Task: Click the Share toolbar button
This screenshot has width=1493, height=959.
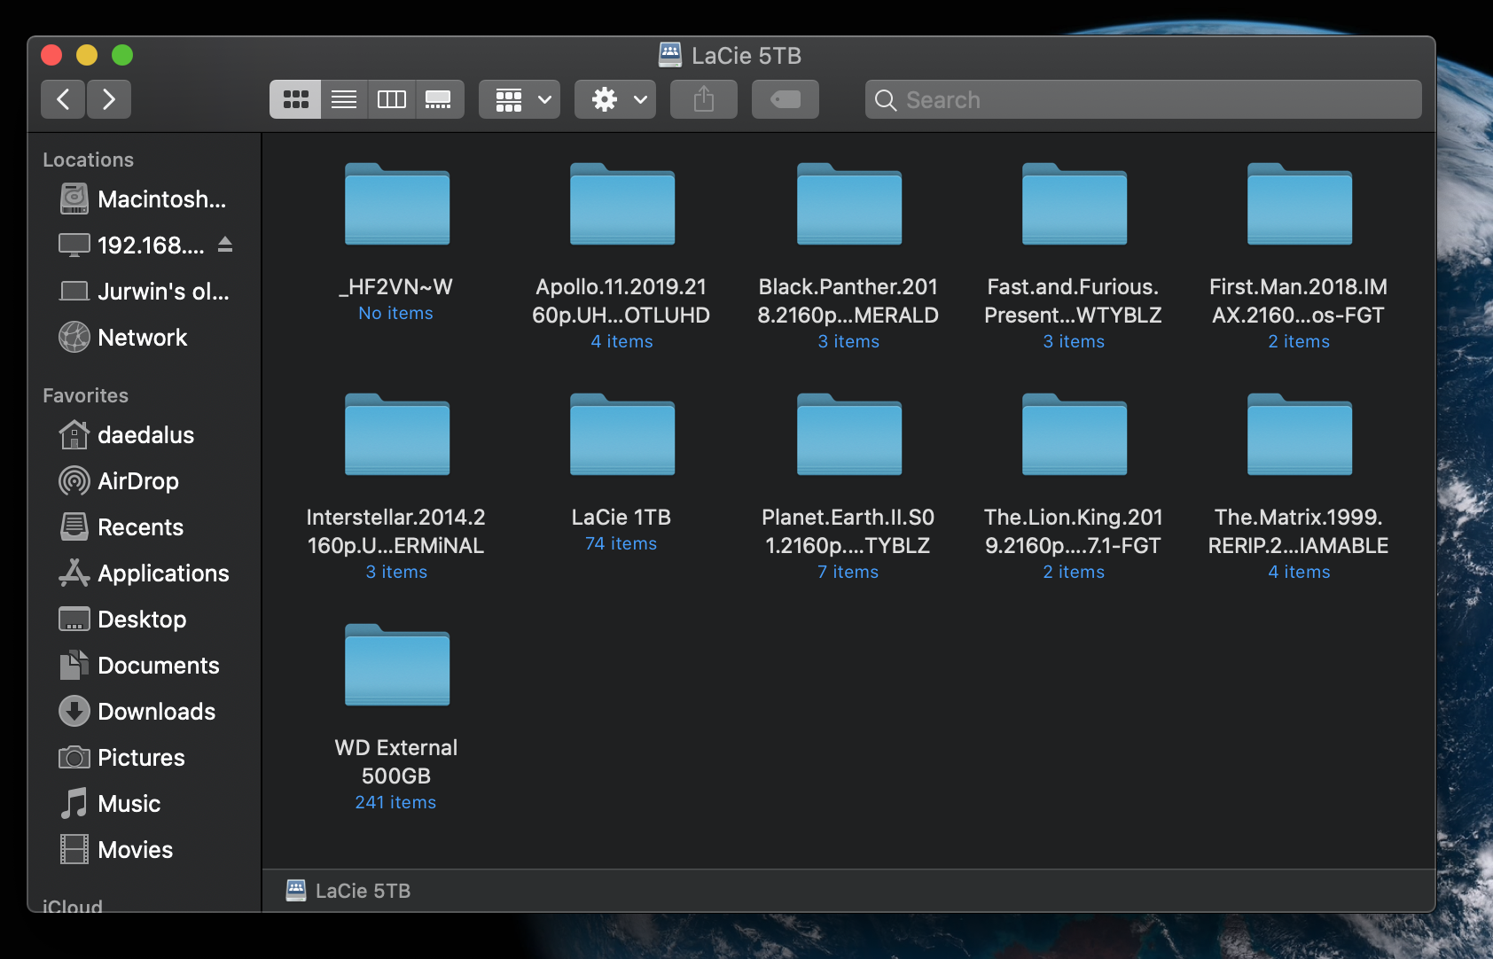Action: click(x=704, y=99)
